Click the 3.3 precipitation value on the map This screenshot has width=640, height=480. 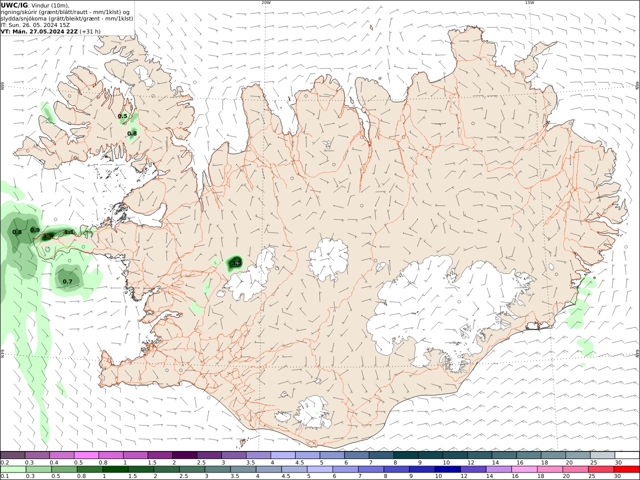tap(236, 263)
